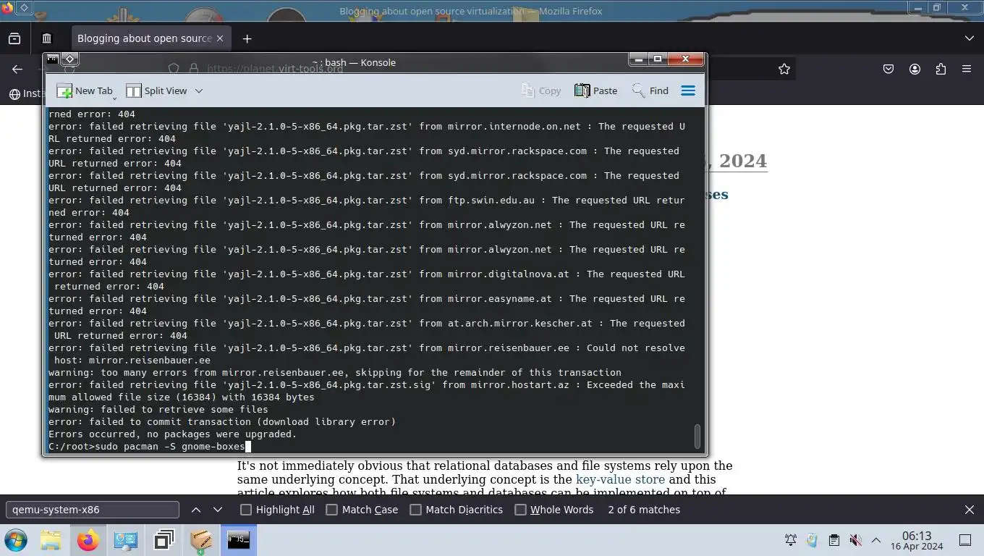Open notifications bell in system tray
The width and height of the screenshot is (984, 556).
(791, 540)
